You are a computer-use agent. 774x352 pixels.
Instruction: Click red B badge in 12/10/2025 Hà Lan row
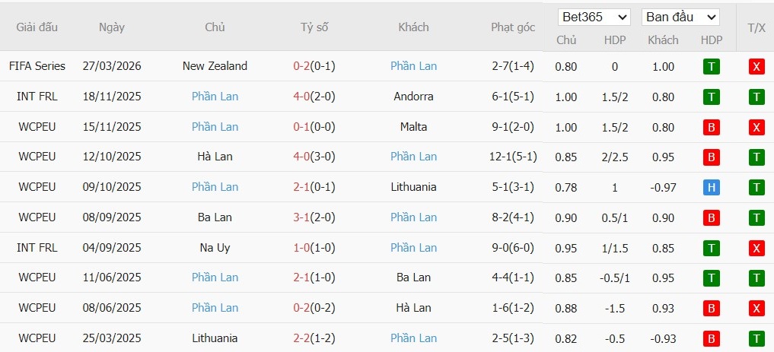711,157
